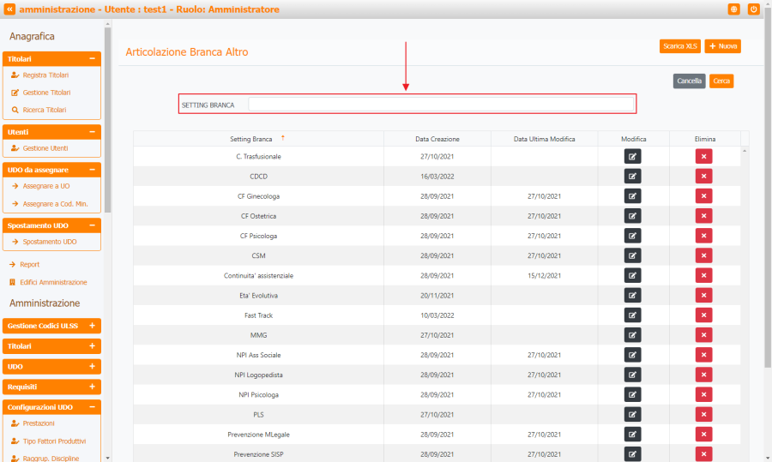This screenshot has height=462, width=772.
Task: Click the globe icon in top bar
Action: pos(734,9)
